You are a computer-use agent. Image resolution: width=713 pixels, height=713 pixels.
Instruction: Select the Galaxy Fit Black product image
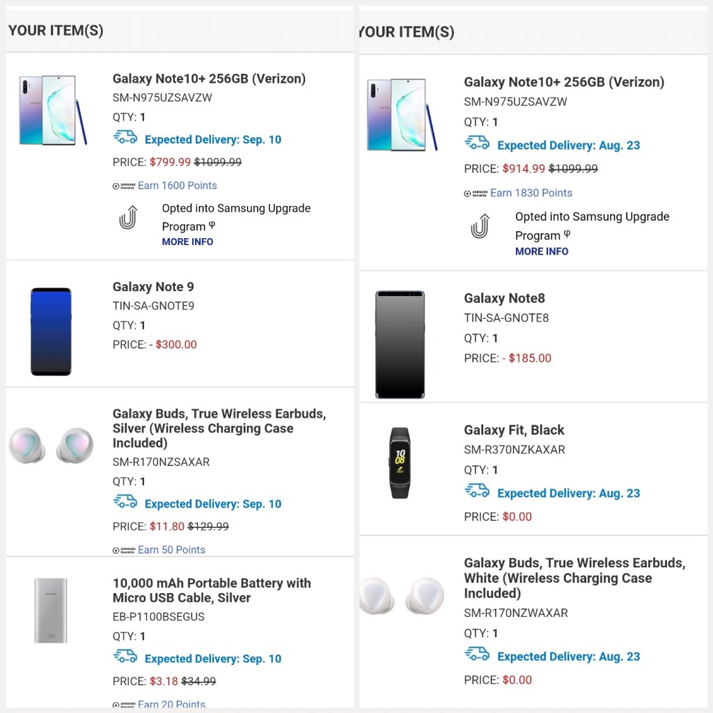tap(400, 462)
